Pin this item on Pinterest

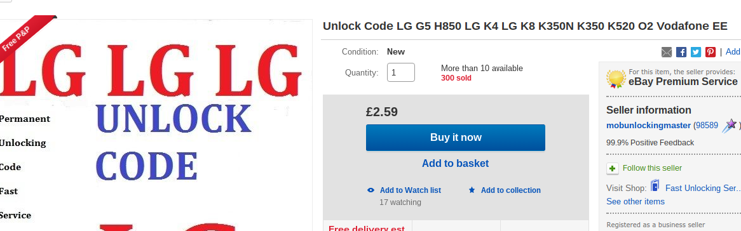(710, 52)
